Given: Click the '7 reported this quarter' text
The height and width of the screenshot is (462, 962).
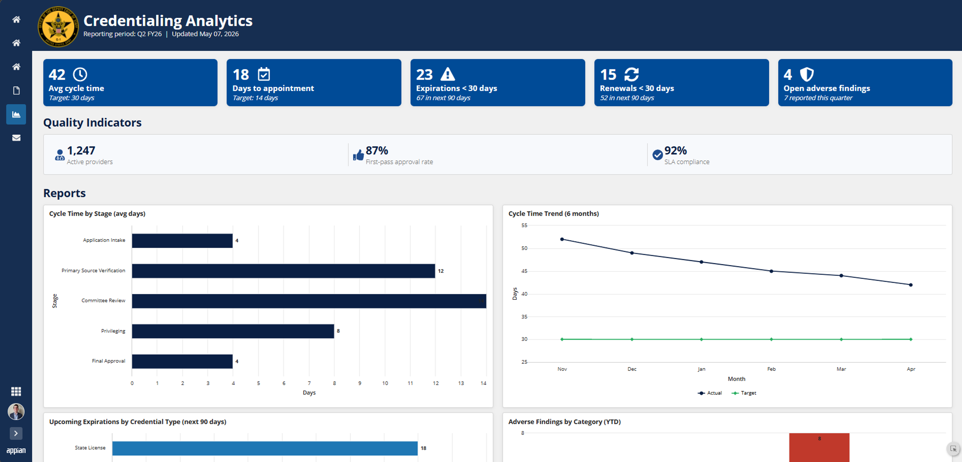Looking at the screenshot, I should [818, 98].
